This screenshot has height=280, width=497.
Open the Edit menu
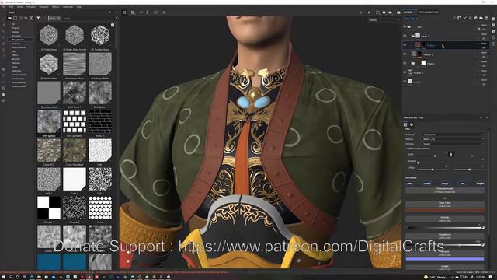coord(12,7)
